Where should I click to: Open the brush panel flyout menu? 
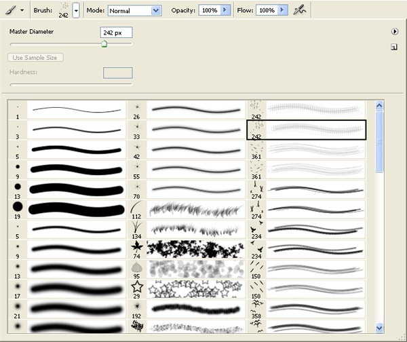393,31
